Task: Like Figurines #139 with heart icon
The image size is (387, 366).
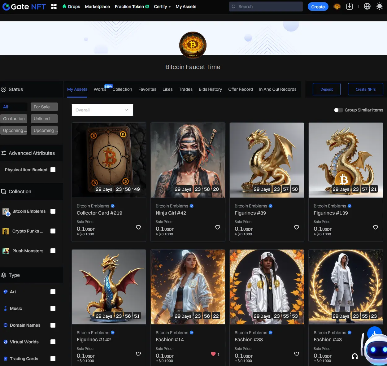Action: pyautogui.click(x=376, y=227)
